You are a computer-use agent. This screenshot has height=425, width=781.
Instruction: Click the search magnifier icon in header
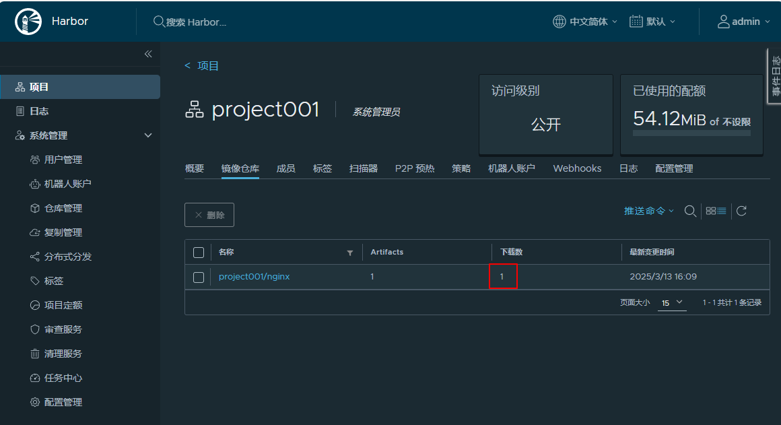[x=158, y=22]
